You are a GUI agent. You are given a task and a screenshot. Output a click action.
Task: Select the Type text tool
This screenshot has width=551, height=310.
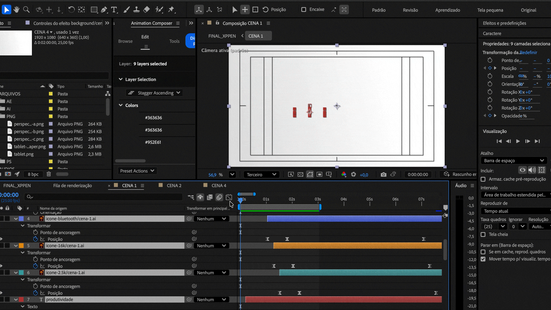(114, 9)
